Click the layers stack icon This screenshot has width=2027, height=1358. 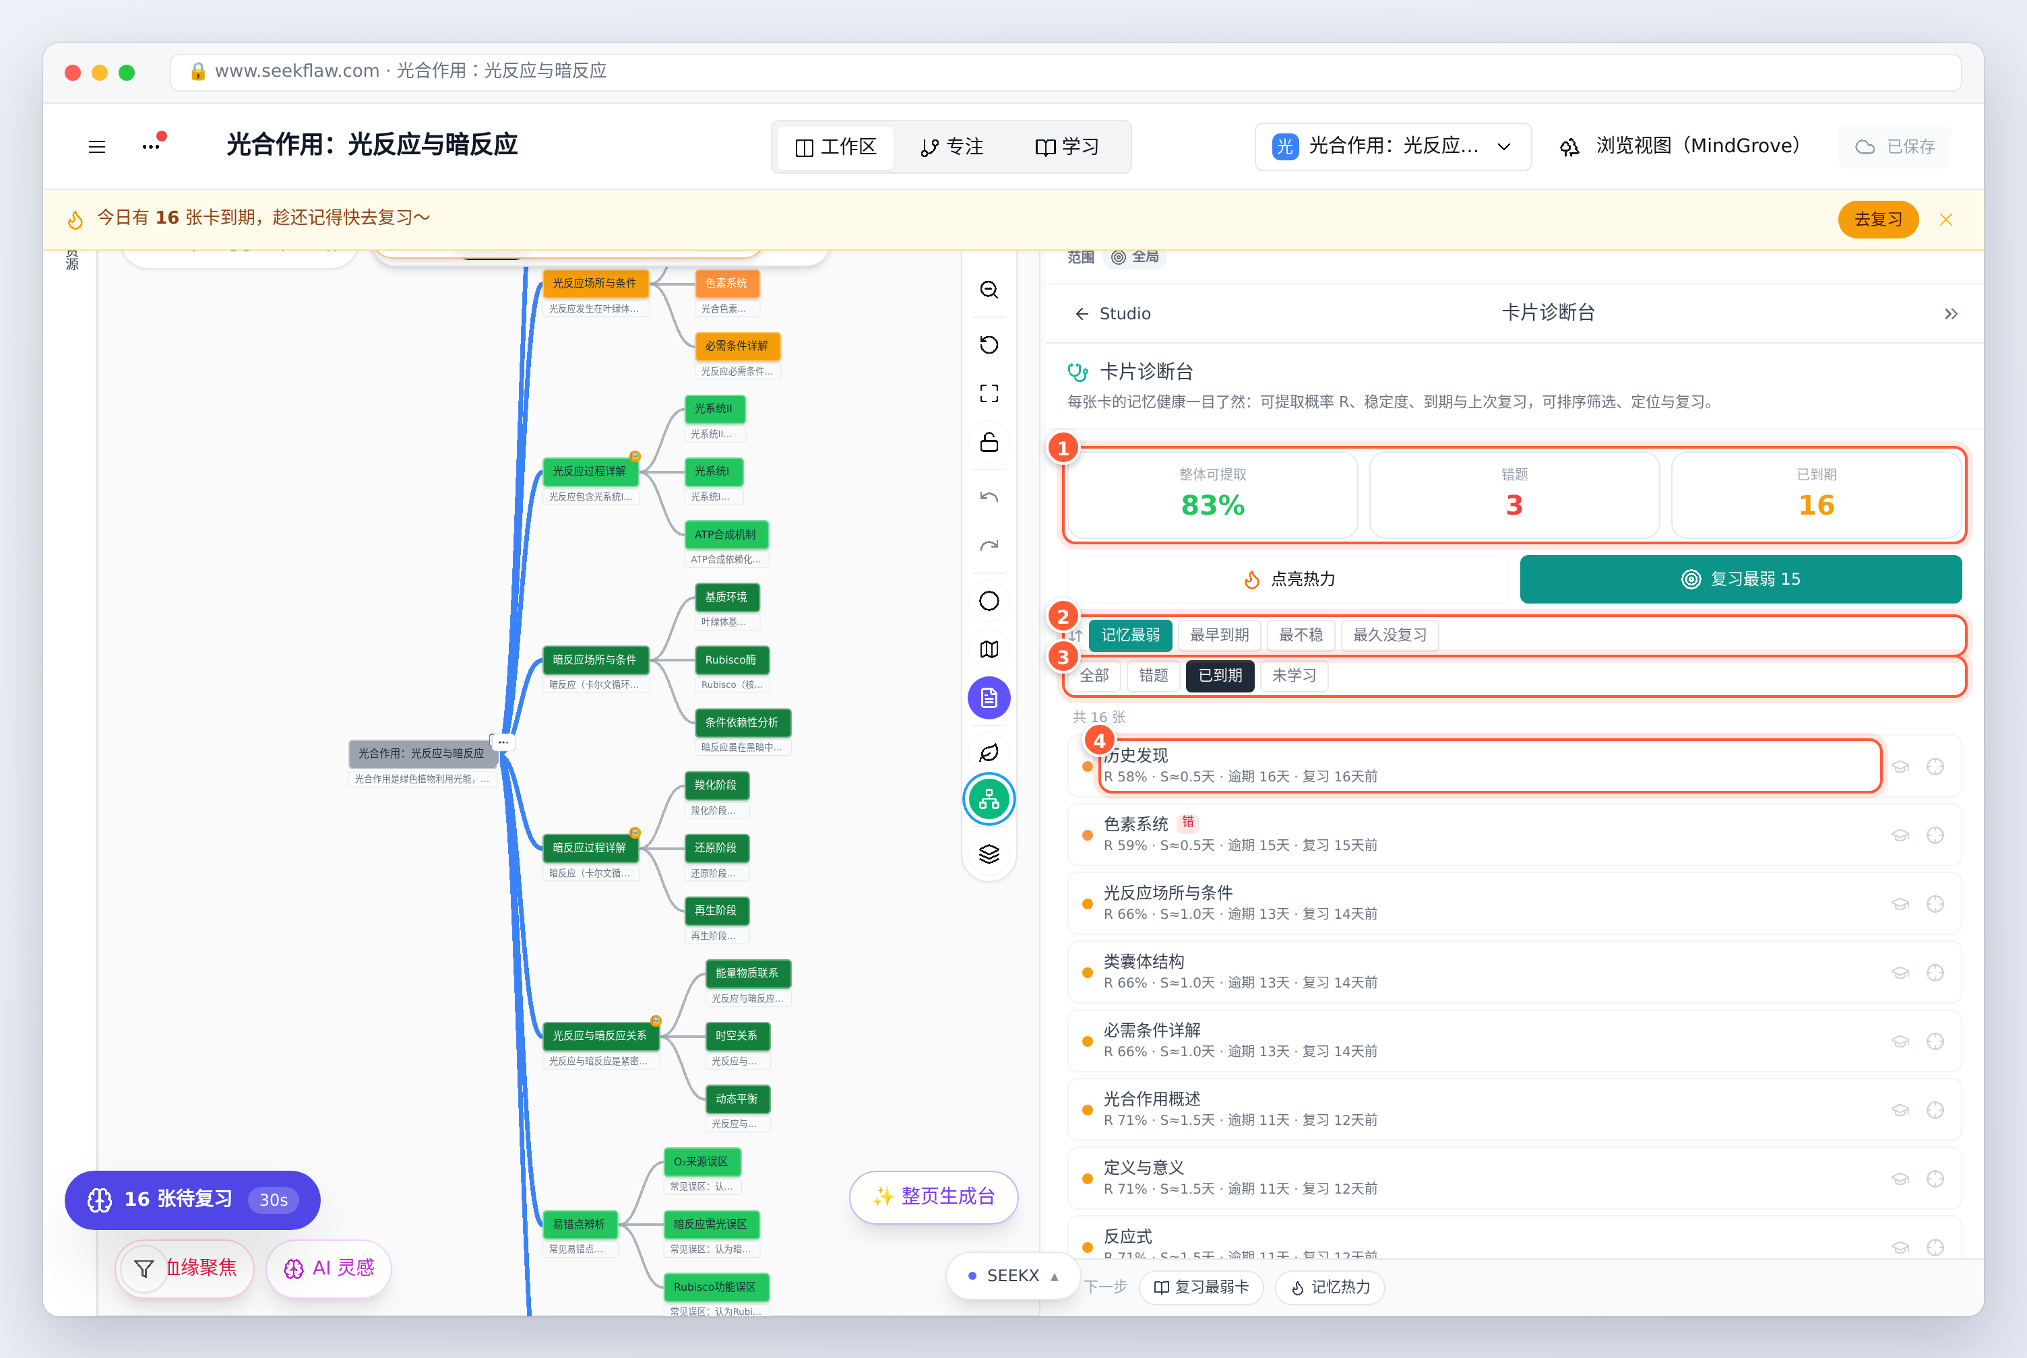coord(989,854)
